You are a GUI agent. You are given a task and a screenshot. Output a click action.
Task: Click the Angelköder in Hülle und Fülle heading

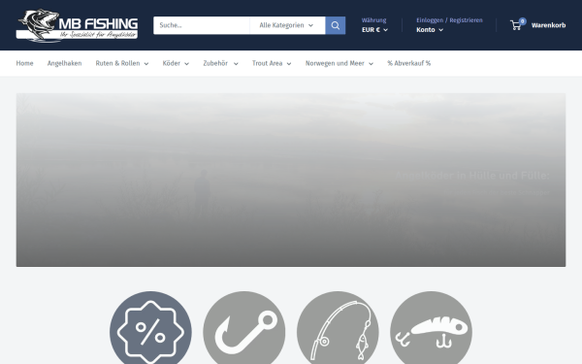click(x=472, y=176)
